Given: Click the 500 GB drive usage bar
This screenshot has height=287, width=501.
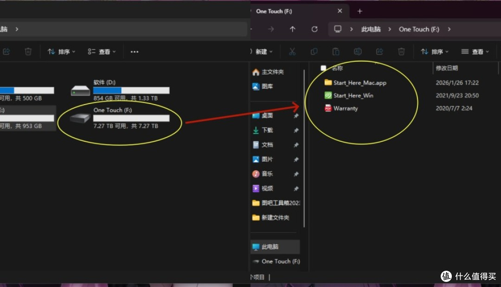Looking at the screenshot, I should click(27, 91).
